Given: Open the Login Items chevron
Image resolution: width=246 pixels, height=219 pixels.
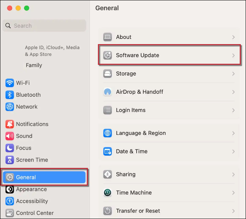Looking at the screenshot, I should [x=233, y=110].
